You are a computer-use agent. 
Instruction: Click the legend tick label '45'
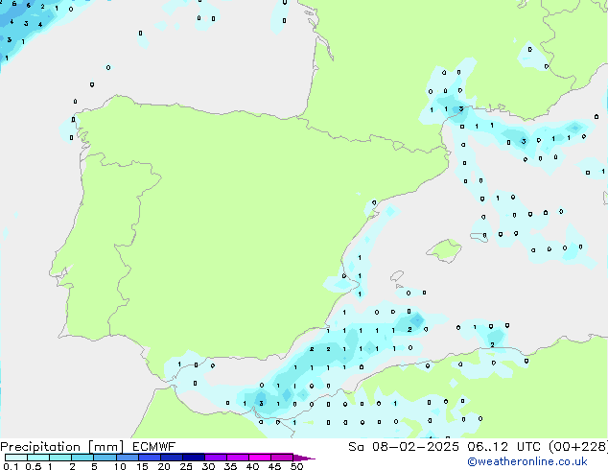[x=274, y=466]
